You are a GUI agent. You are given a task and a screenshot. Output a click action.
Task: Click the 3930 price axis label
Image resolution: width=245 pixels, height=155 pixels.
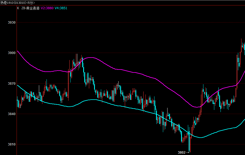pyautogui.click(x=12, y=23)
